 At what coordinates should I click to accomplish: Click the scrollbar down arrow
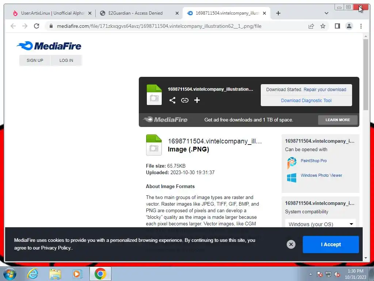tap(366, 258)
